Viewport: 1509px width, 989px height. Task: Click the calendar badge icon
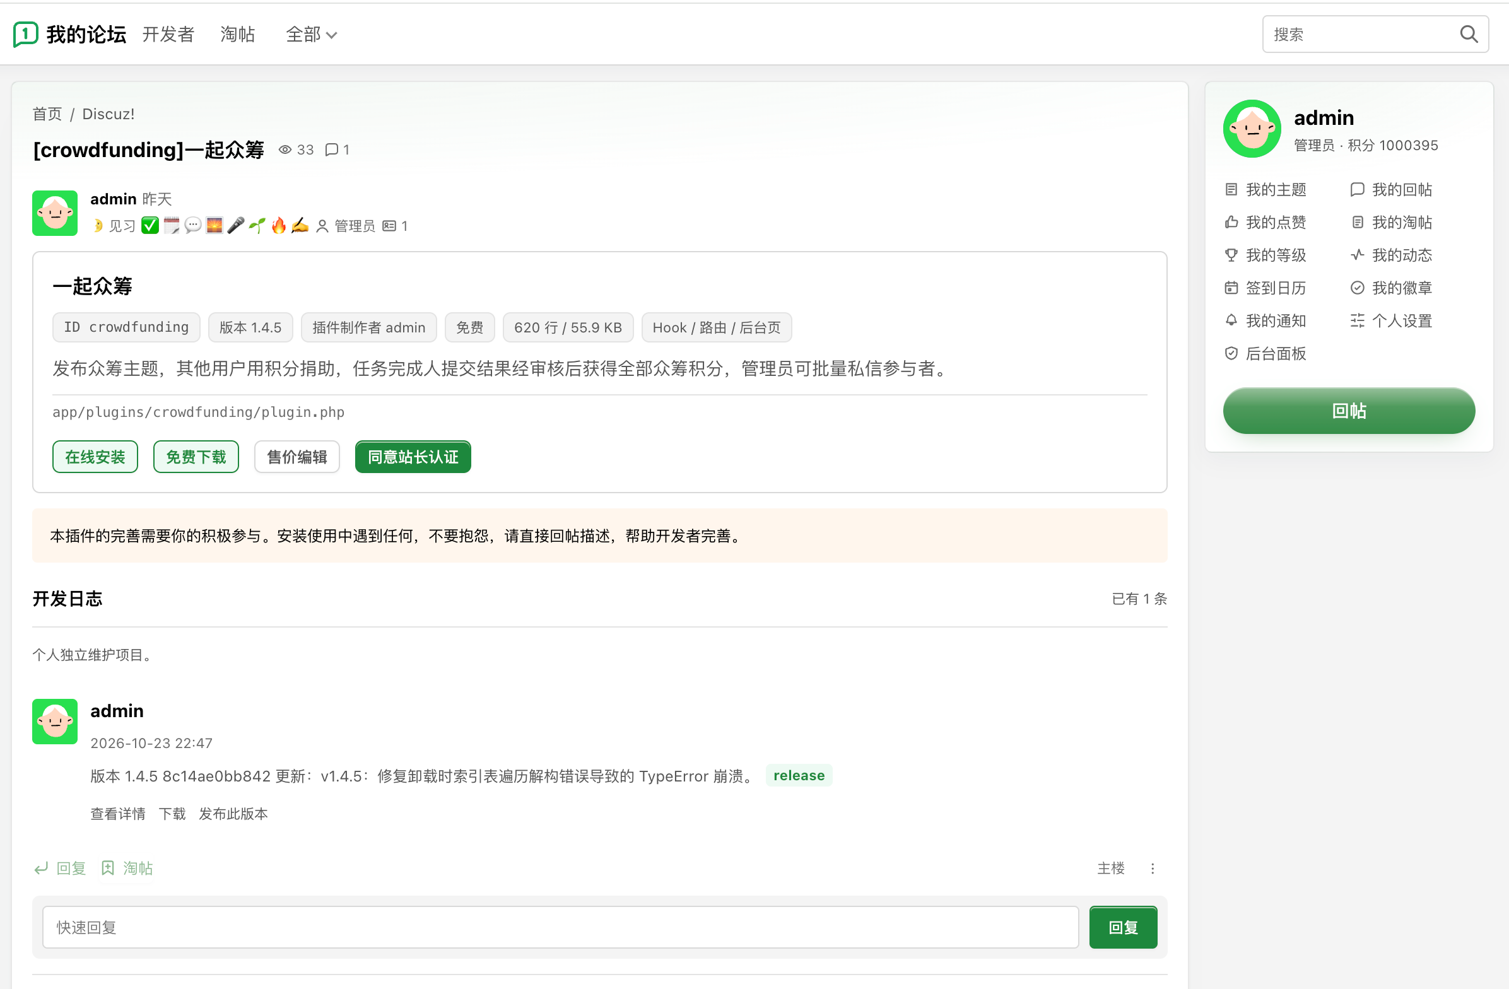tap(172, 226)
